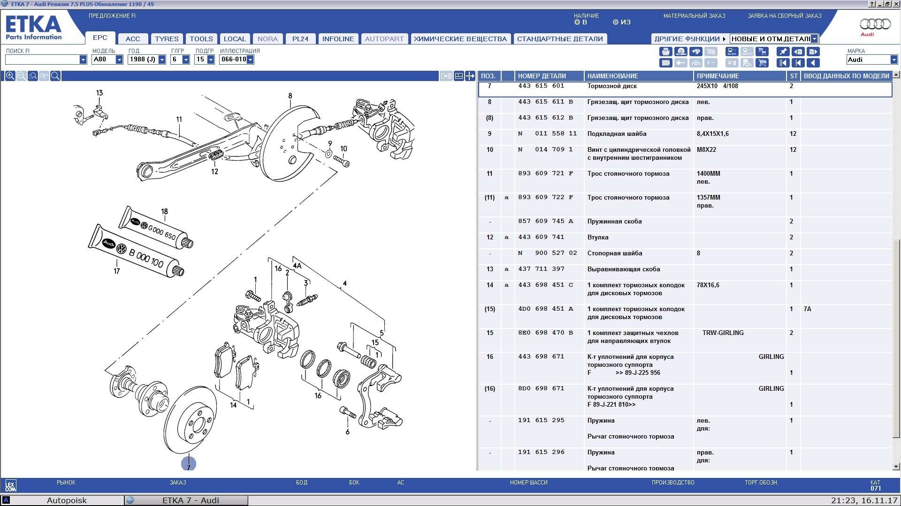This screenshot has width=901, height=506.
Task: Open the ПОИСК FI dropdown
Action: (83, 60)
